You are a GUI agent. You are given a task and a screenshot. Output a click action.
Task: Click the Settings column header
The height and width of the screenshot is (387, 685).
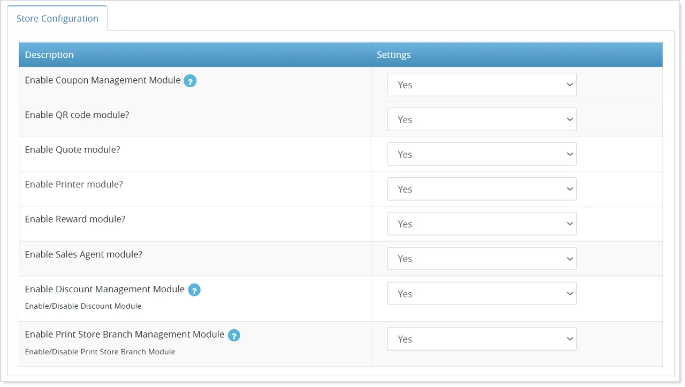point(393,55)
